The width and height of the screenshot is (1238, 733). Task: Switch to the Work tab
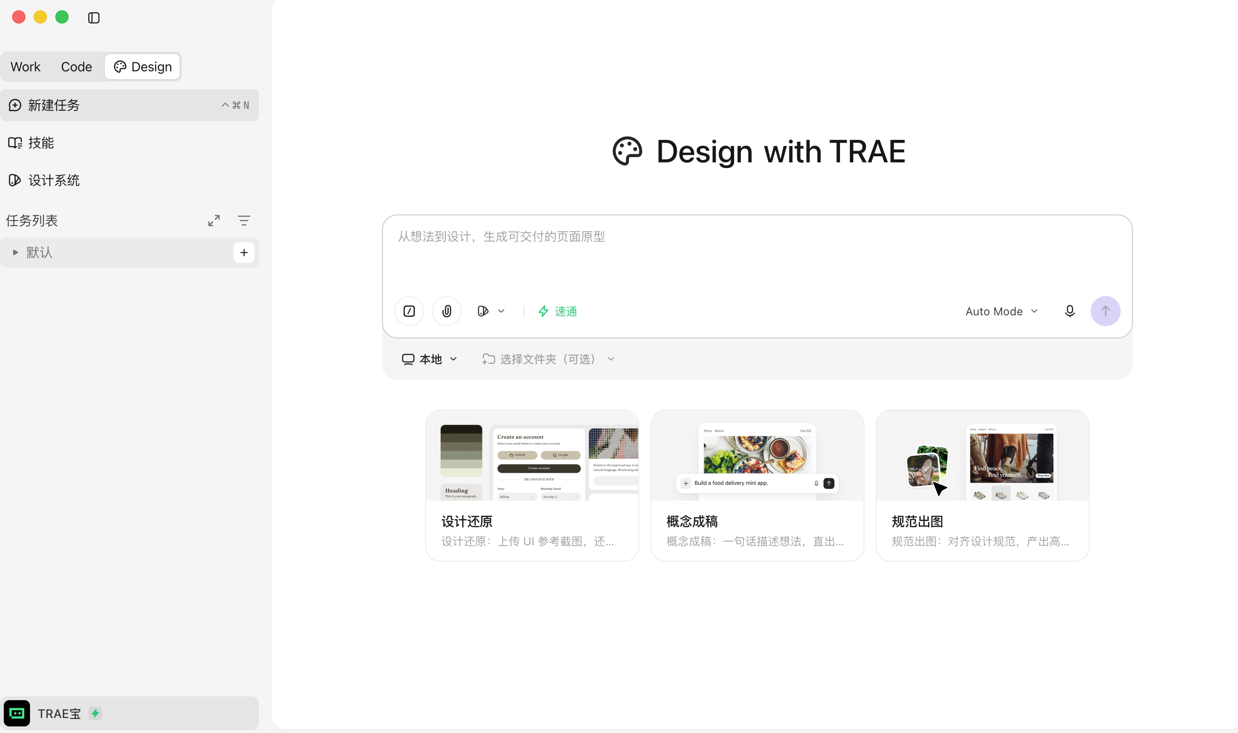click(25, 67)
